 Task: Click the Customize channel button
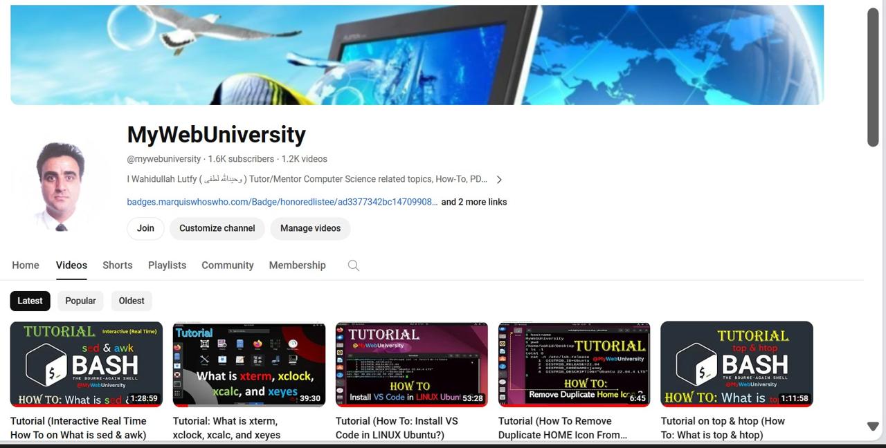click(217, 228)
